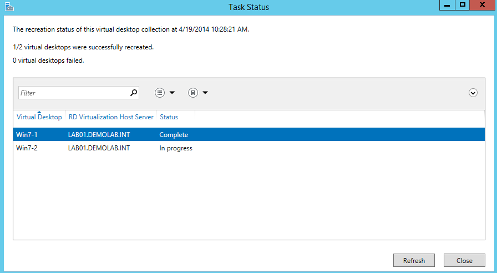Image resolution: width=497 pixels, height=273 pixels.
Task: Focus the Filter text field
Action: [x=73, y=93]
